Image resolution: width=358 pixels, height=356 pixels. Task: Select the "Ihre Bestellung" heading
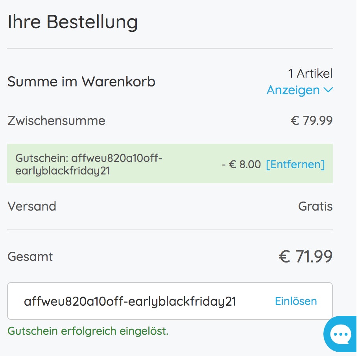73,22
